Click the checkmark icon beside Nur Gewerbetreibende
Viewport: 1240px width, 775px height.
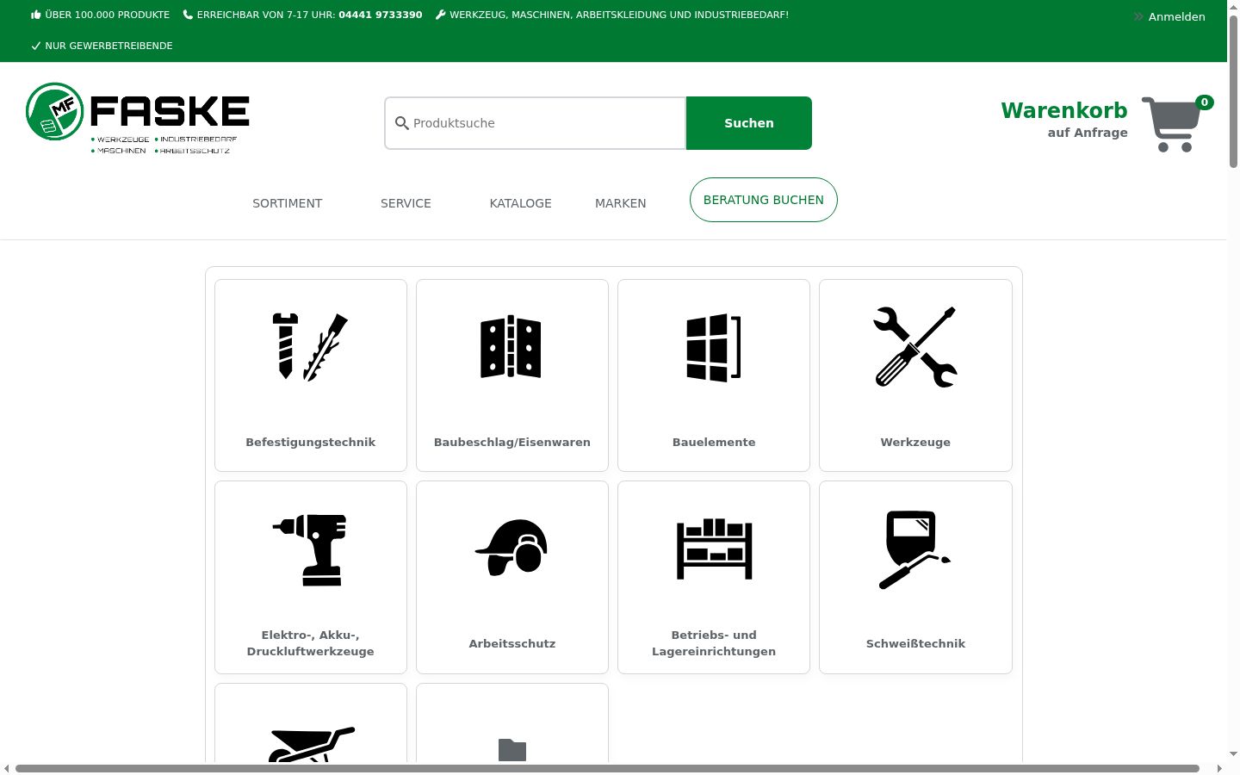[36, 46]
